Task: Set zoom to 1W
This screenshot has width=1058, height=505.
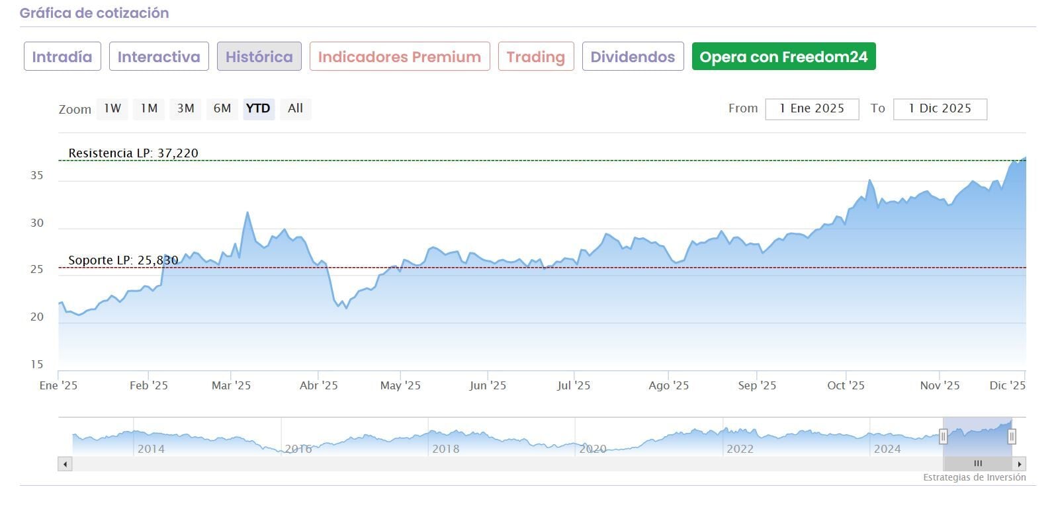Action: tap(112, 108)
